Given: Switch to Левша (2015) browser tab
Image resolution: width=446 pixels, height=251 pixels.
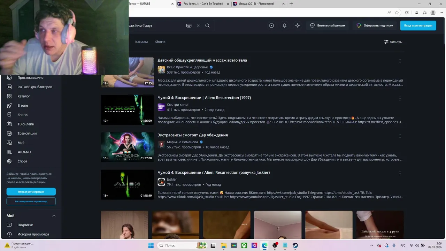Looking at the screenshot, I should pos(258,4).
